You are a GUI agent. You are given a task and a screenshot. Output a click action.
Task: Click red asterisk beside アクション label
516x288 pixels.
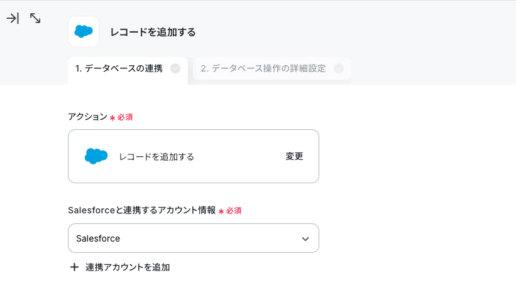(113, 117)
